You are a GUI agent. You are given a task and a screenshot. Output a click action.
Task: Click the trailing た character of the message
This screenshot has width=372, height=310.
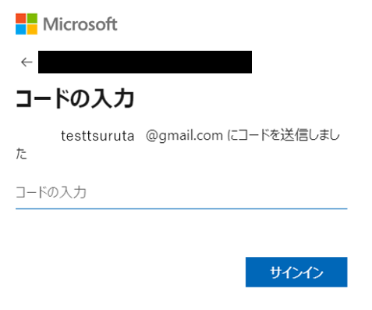[x=21, y=153]
